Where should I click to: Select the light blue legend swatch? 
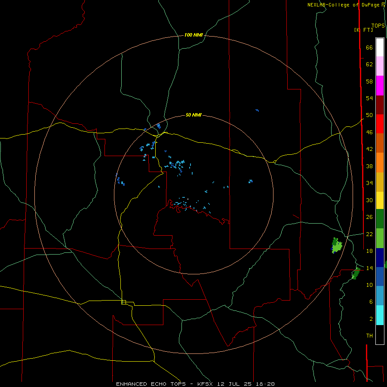(380, 296)
